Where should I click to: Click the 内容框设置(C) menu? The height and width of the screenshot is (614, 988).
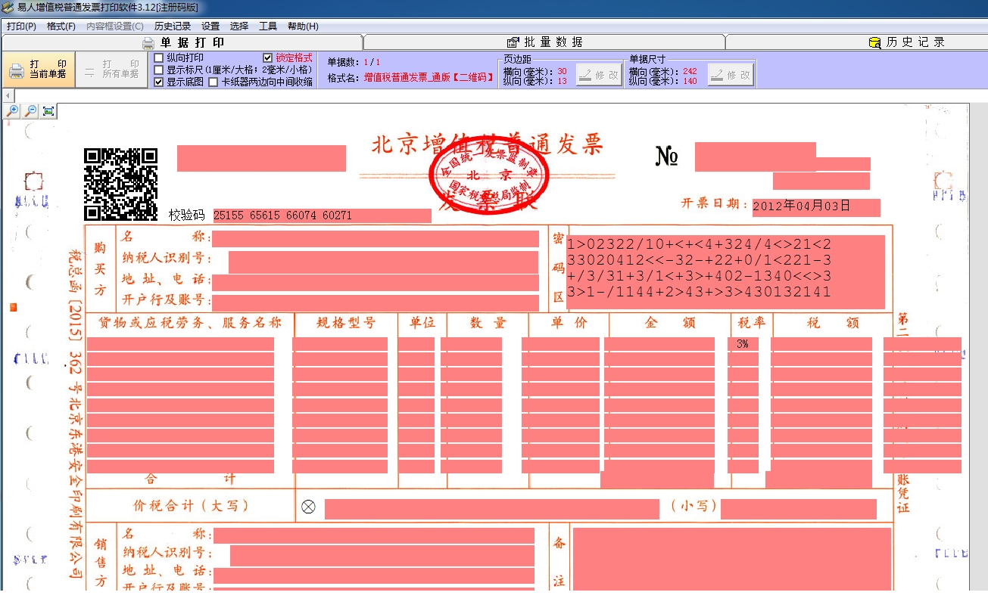pyautogui.click(x=115, y=26)
